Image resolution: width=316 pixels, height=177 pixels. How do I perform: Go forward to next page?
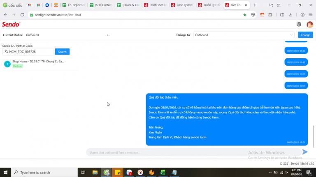(14, 15)
